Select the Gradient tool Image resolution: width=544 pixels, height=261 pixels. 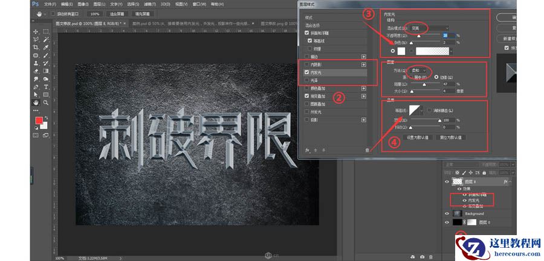click(46, 71)
